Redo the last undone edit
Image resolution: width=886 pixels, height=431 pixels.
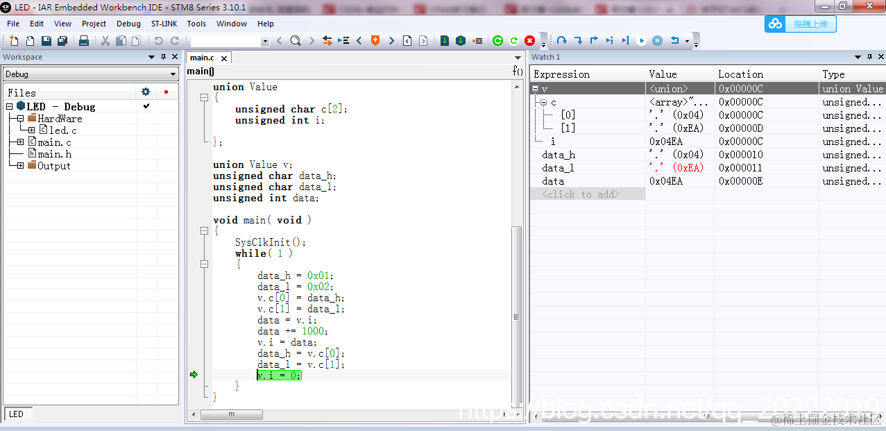pyautogui.click(x=175, y=41)
